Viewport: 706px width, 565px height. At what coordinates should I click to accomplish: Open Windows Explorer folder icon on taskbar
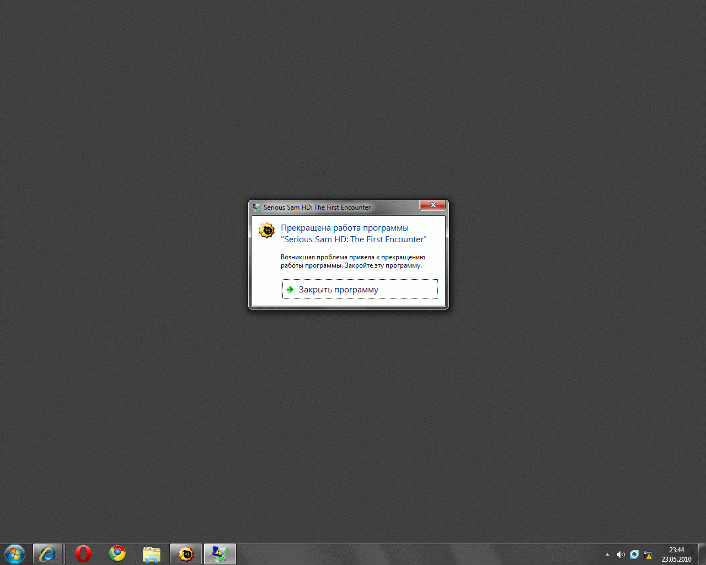click(152, 554)
